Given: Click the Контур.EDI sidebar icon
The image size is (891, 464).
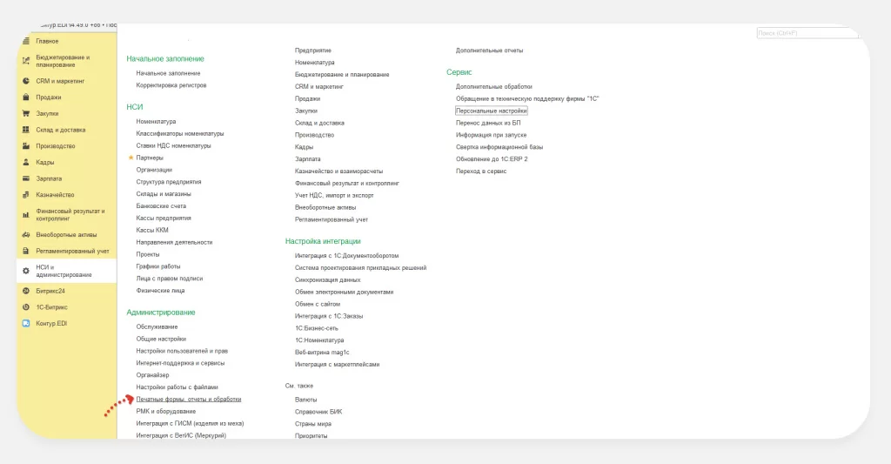Looking at the screenshot, I should pyautogui.click(x=26, y=323).
